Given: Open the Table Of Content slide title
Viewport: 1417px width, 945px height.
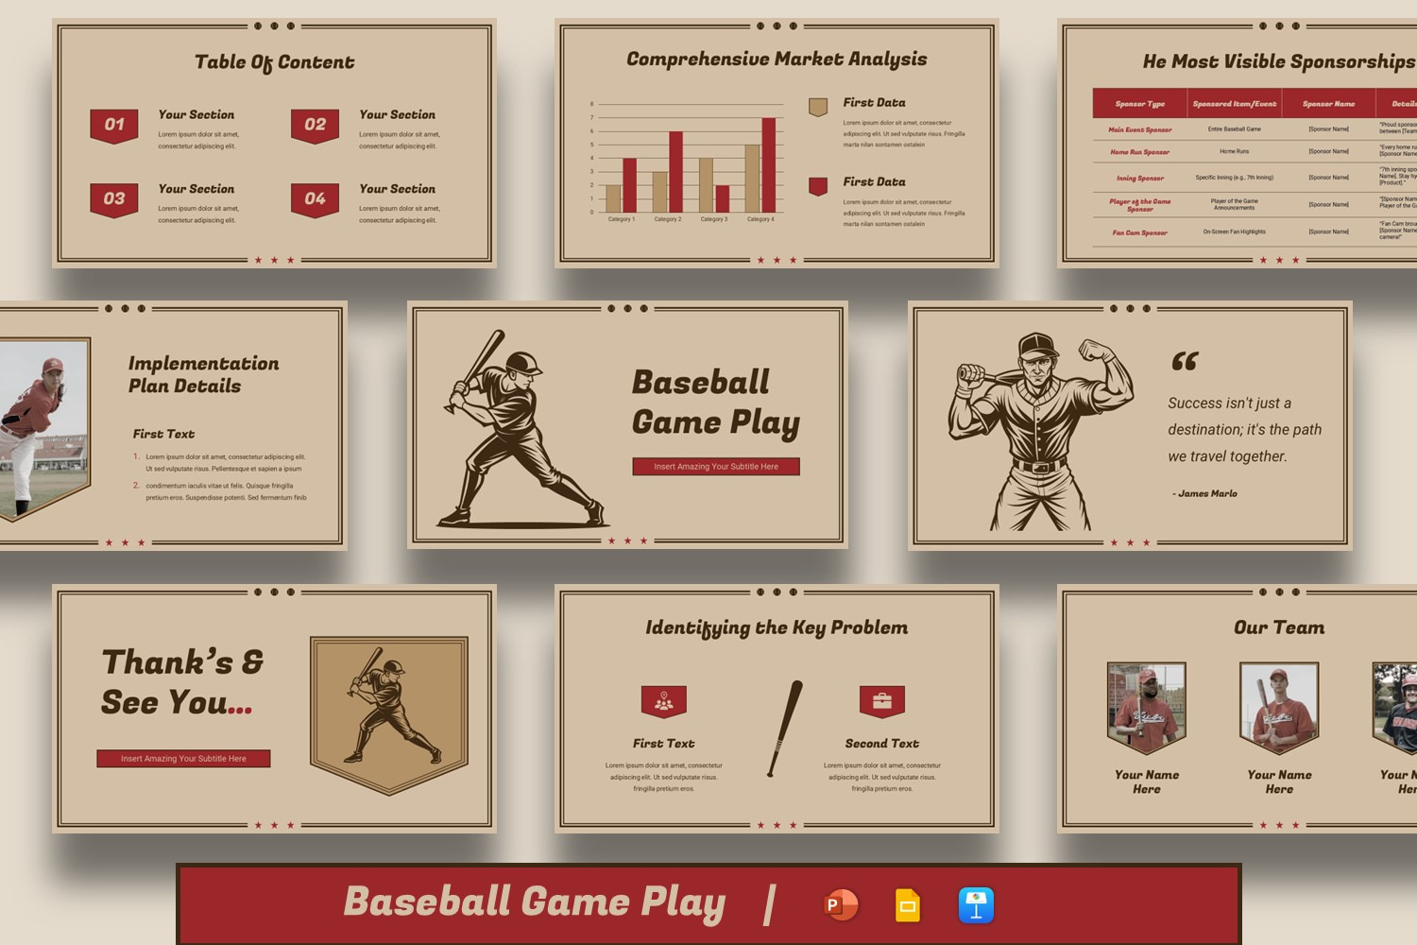Looking at the screenshot, I should tap(274, 62).
